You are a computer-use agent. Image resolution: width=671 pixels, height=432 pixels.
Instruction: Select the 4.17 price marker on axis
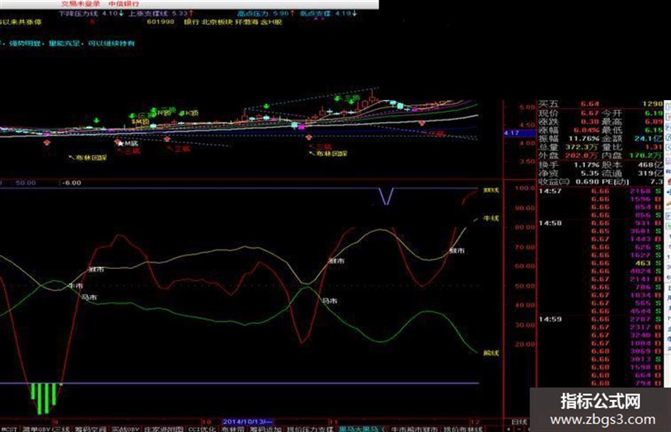coord(520,133)
